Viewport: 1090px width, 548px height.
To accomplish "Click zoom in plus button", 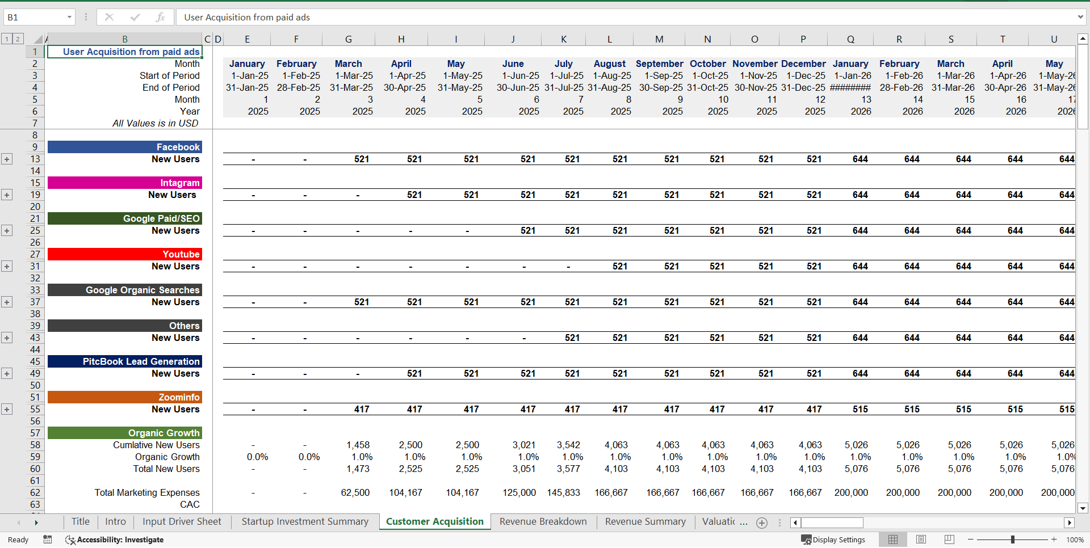I will pyautogui.click(x=1054, y=539).
